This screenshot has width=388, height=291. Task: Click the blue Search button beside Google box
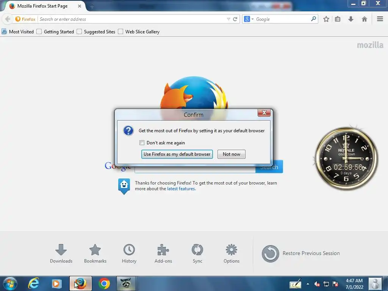click(x=269, y=167)
